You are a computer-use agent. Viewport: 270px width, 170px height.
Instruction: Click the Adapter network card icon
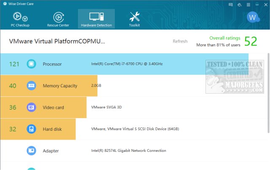click(x=31, y=151)
